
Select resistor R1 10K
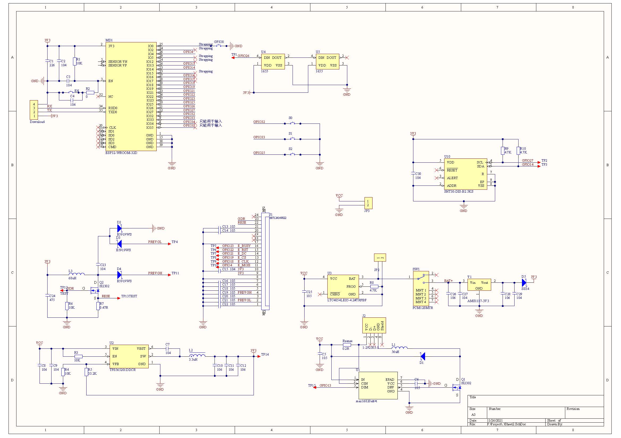tap(75, 61)
